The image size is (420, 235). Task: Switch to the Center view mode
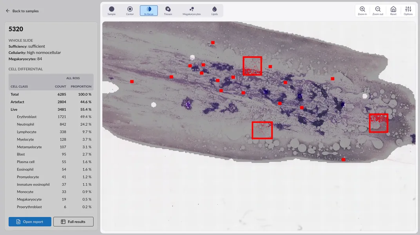point(130,11)
